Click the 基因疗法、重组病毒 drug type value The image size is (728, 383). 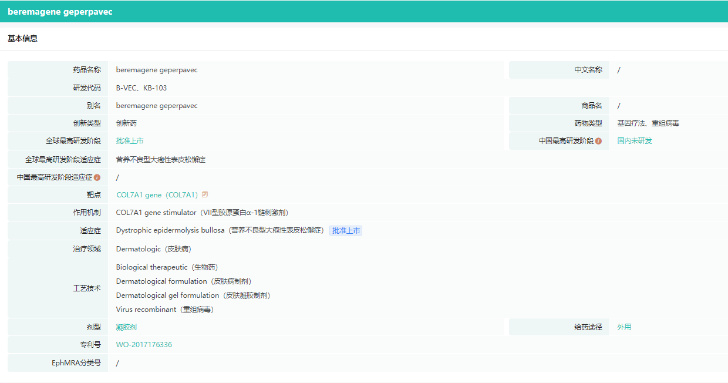(648, 123)
